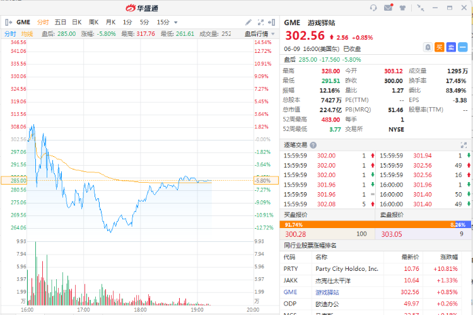Click the 盘后 285.00 after-hours quote line
473x315 pixels.
pos(322,60)
